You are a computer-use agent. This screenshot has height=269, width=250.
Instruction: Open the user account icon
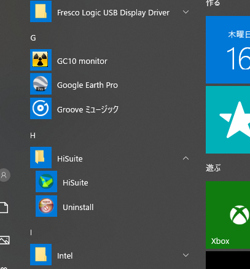pos(4,175)
